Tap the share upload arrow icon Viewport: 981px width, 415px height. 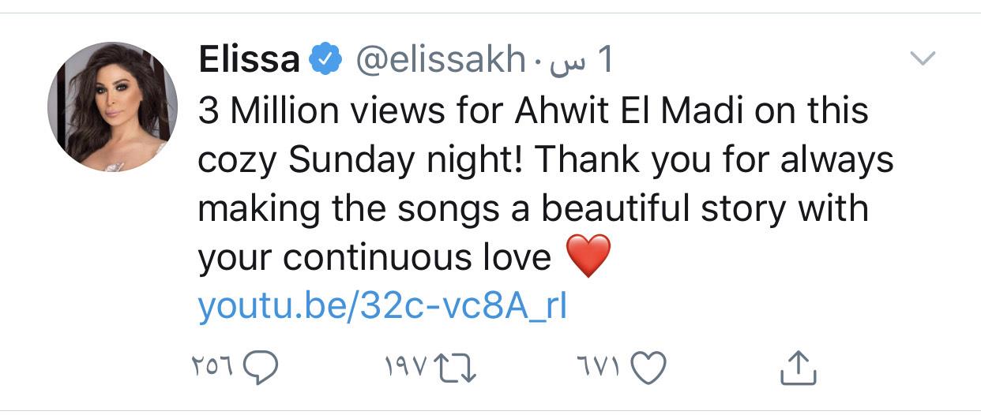[798, 367]
